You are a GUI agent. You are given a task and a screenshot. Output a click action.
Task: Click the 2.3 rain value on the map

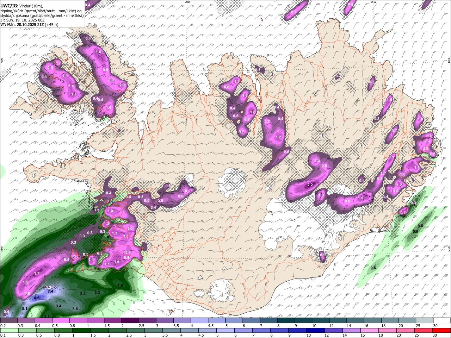click(97, 293)
